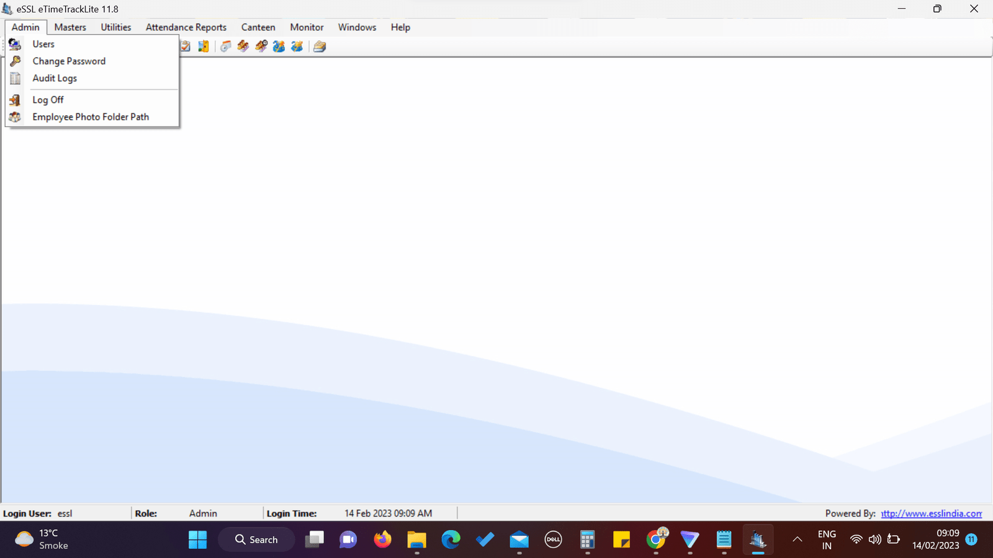Viewport: 993px width, 558px height.
Task: Click the login time 14 Feb 2023 09:09 AM
Action: coord(389,513)
